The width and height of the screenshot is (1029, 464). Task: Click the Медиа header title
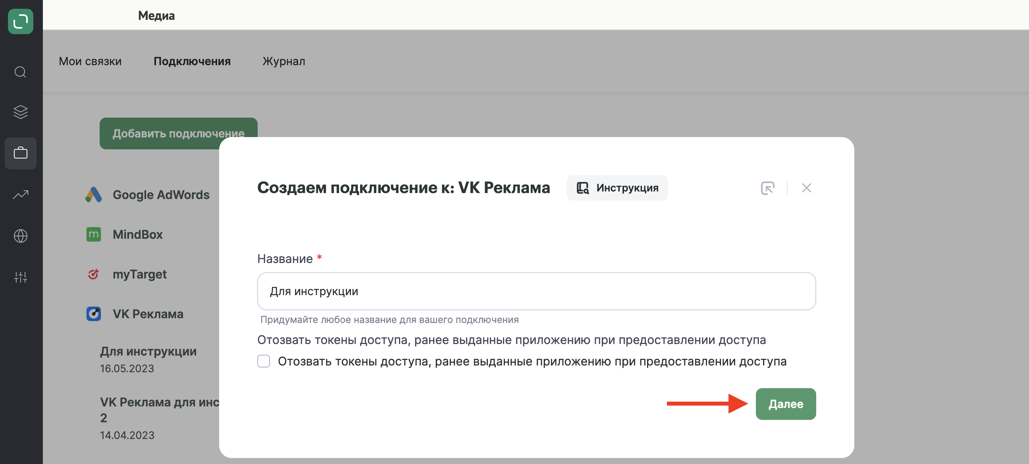tap(156, 15)
